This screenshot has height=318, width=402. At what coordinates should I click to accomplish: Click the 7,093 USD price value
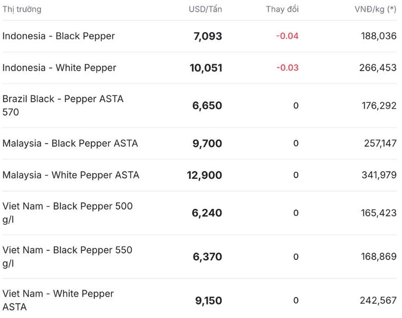click(x=207, y=36)
